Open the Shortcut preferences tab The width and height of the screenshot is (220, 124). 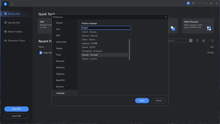pyautogui.click(x=65, y=87)
